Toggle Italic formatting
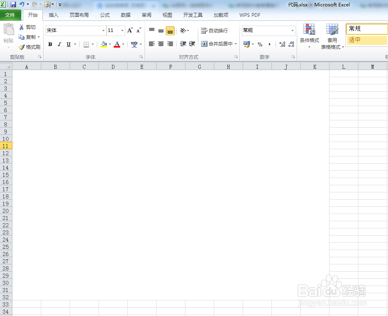 tap(59, 44)
